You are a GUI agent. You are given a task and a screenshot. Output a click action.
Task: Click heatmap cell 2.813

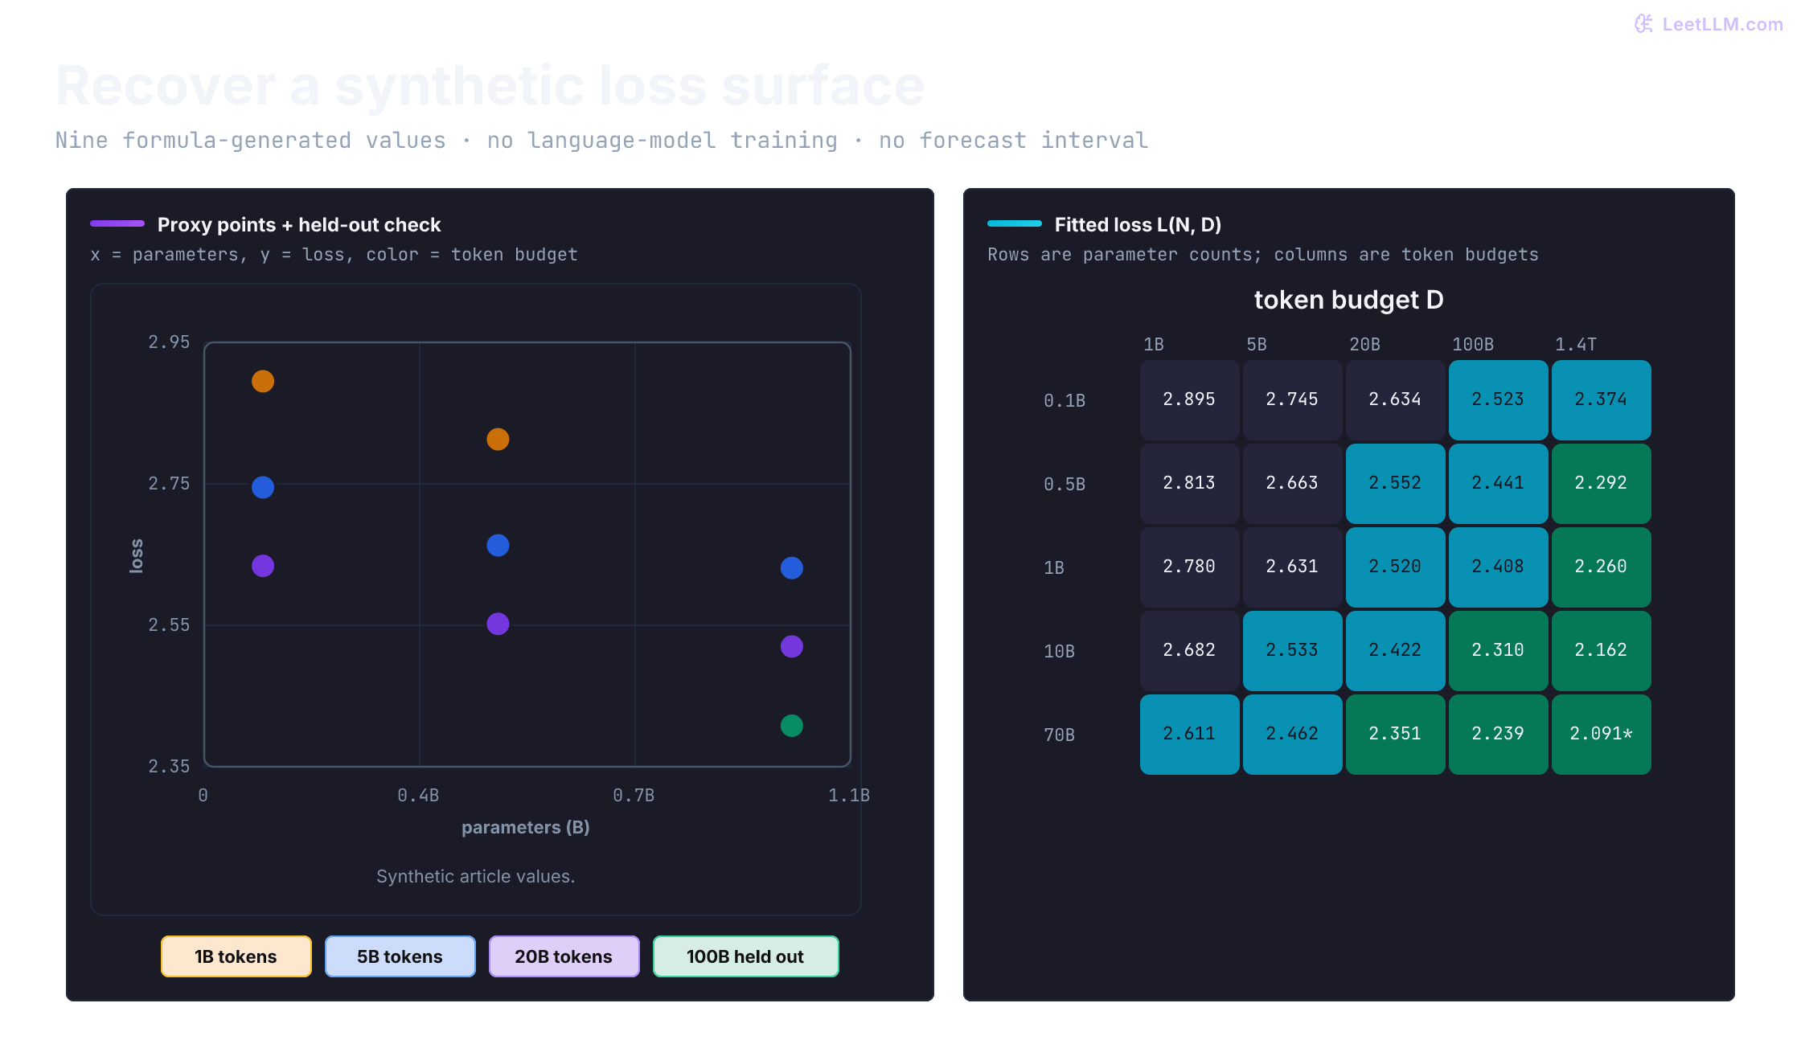click(x=1190, y=484)
